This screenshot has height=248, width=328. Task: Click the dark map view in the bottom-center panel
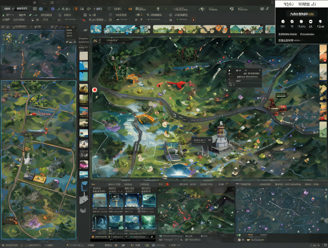(x=196, y=210)
